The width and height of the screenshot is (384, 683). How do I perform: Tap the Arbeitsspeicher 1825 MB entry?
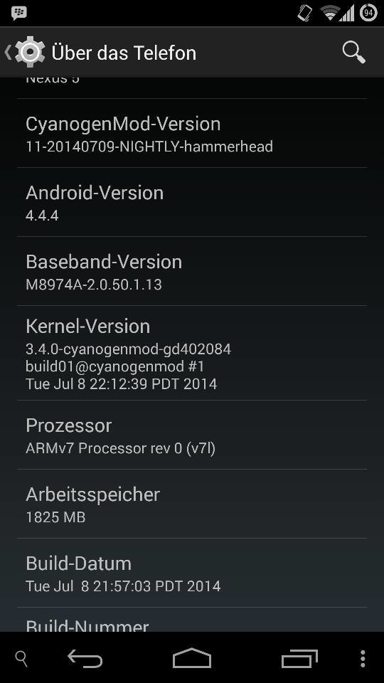[x=192, y=504]
